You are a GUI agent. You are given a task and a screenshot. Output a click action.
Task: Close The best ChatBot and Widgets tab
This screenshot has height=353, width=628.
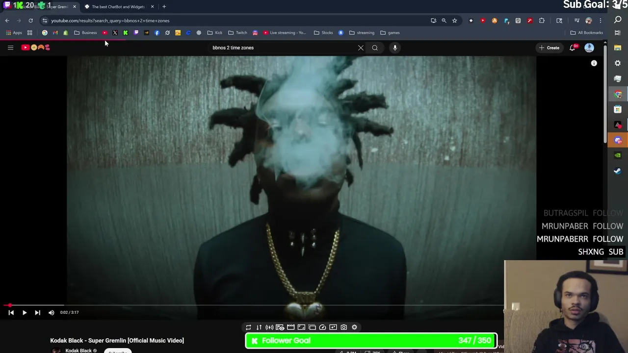coord(152,7)
